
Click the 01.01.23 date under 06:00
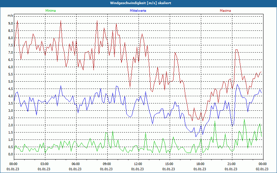(75, 169)
